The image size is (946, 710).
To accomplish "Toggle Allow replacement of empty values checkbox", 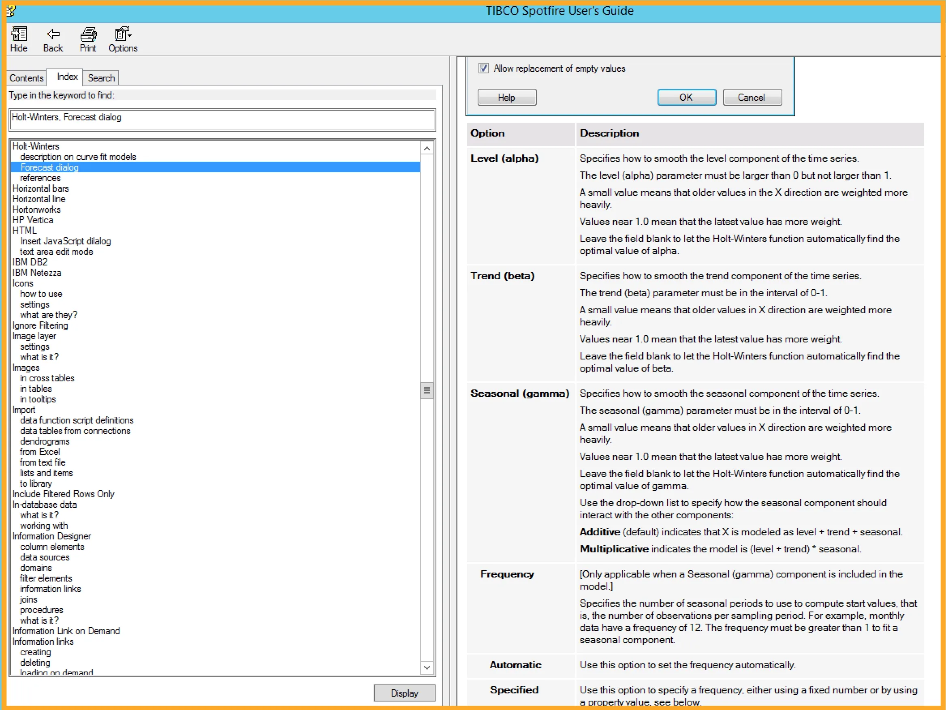I will tap(483, 68).
